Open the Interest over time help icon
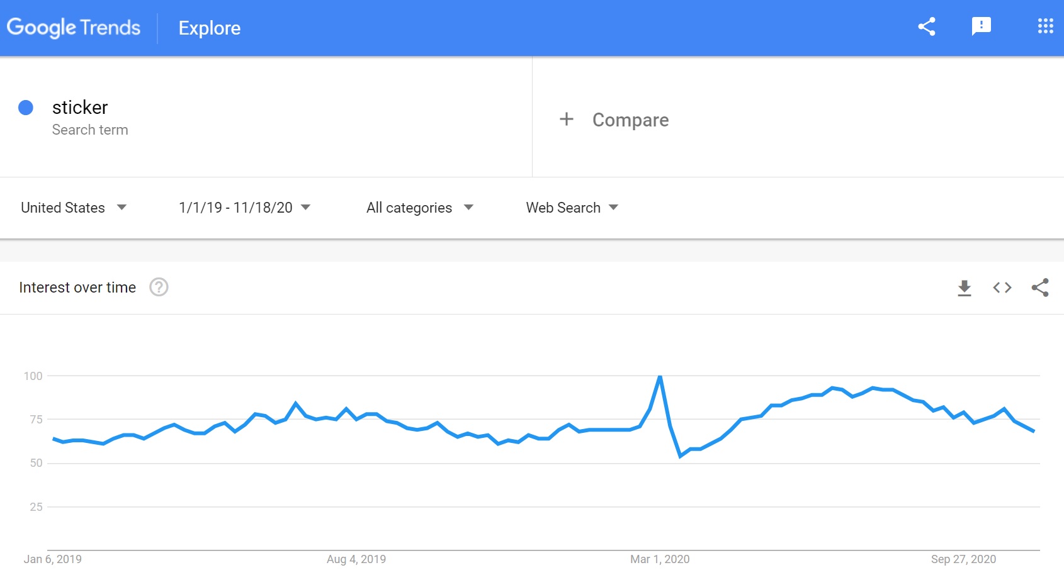Viewport: 1064px width, 570px height. click(159, 288)
